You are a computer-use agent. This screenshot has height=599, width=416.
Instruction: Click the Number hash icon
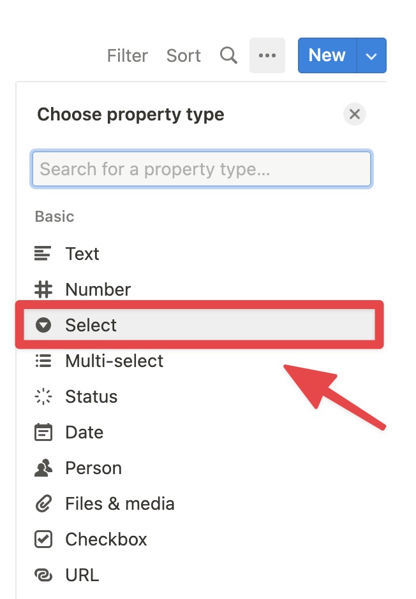point(43,289)
